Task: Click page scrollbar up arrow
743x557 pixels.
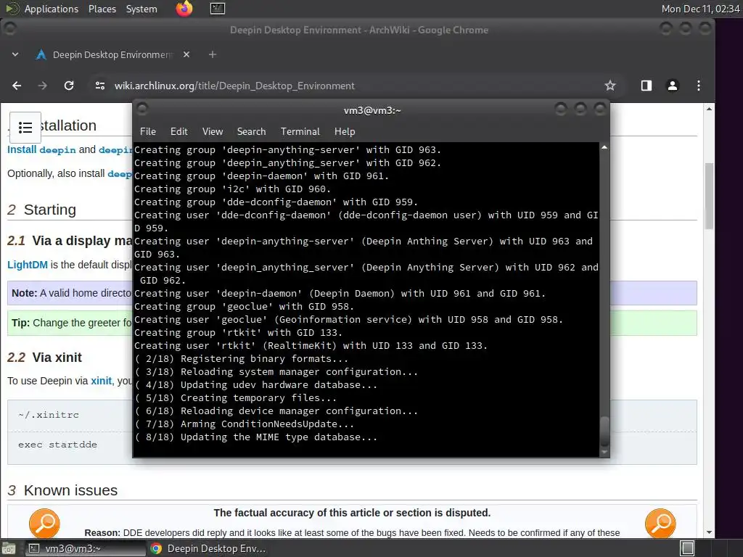Action: [x=709, y=109]
